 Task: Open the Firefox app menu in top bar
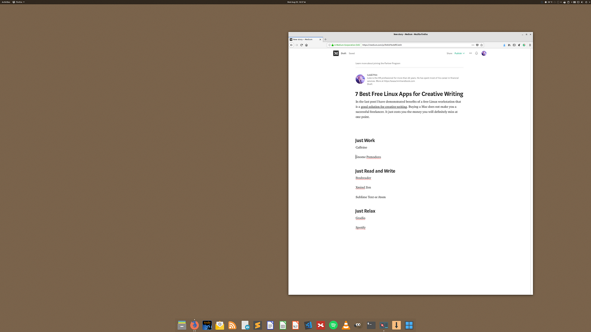[18, 2]
